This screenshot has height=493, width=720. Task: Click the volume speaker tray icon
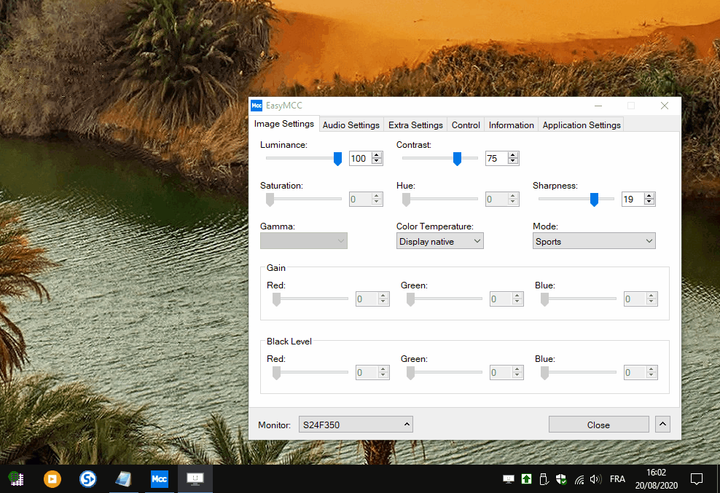[595, 479]
